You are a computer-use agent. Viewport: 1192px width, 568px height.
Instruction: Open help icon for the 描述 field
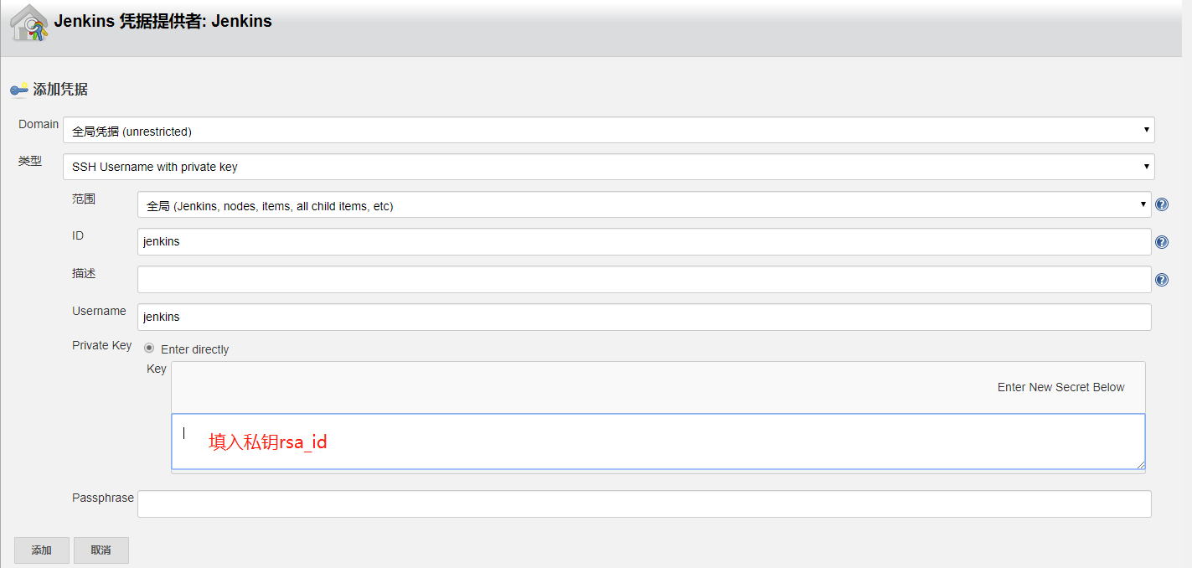click(x=1162, y=280)
